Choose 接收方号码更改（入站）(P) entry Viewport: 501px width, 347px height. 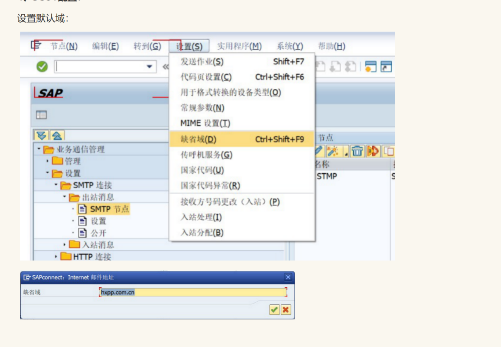point(242,202)
